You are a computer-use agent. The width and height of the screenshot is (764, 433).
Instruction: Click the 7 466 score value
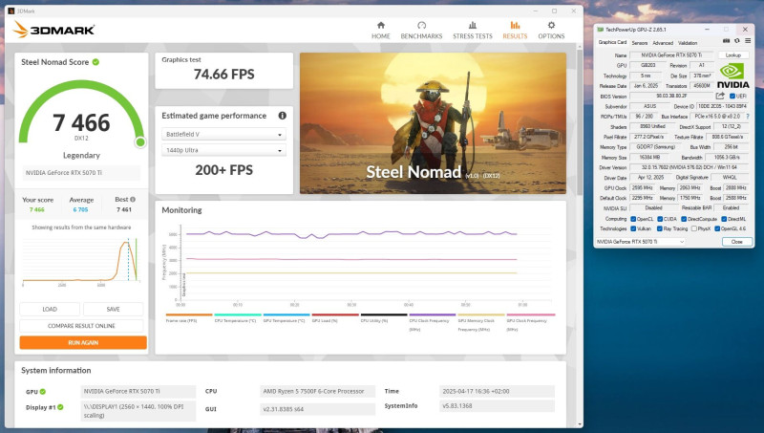(81, 122)
